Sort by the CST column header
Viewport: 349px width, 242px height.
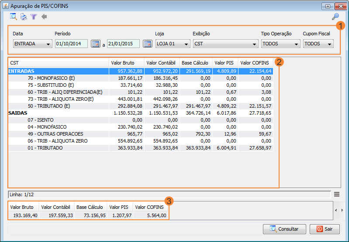pos(59,63)
